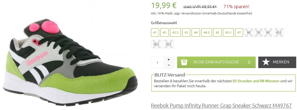Select shoe size 47
297x110 pixels.
coord(239,32)
